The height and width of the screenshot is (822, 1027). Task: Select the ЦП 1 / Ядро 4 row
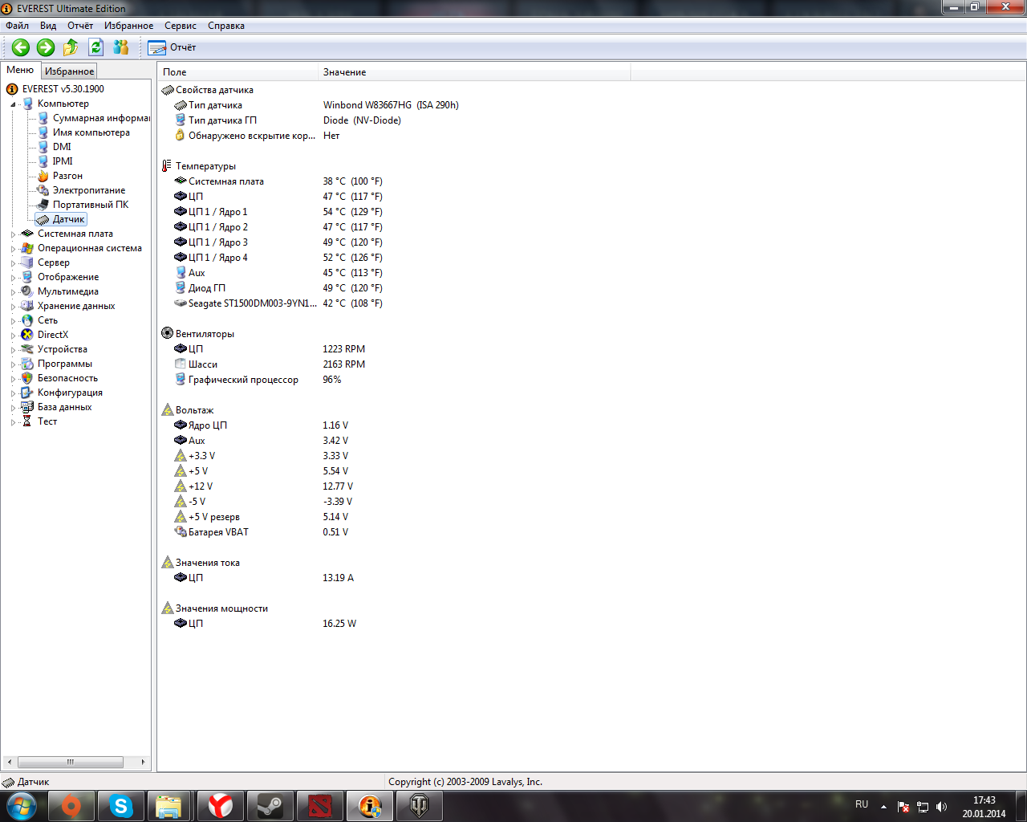278,258
